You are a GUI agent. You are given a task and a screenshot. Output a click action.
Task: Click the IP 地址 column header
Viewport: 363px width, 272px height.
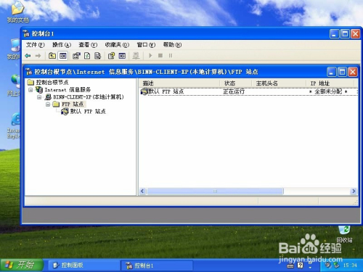point(331,83)
